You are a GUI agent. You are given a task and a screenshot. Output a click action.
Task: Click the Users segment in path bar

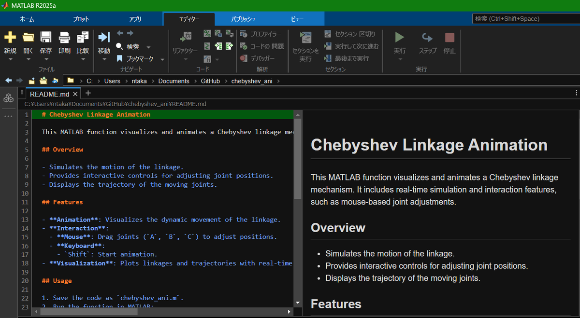click(x=112, y=81)
